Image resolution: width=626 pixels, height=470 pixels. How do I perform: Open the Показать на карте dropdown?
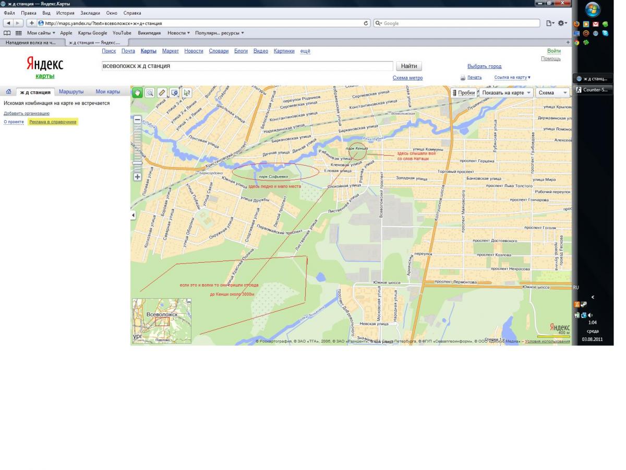[506, 92]
